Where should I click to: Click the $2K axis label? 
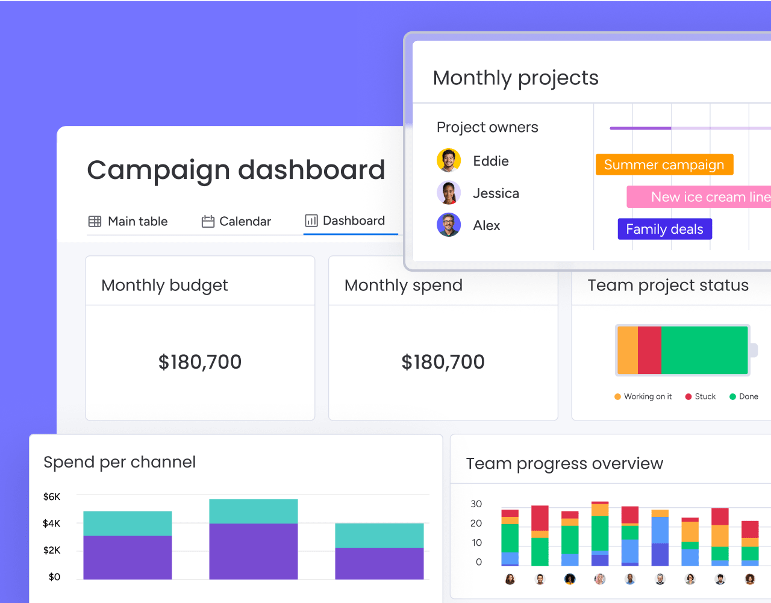52,550
